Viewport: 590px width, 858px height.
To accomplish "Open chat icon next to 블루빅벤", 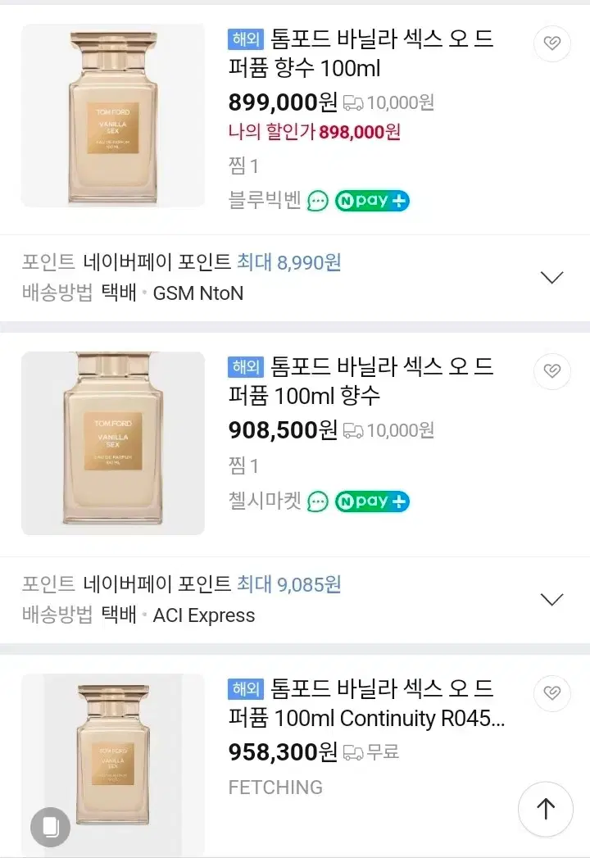I will [x=318, y=201].
